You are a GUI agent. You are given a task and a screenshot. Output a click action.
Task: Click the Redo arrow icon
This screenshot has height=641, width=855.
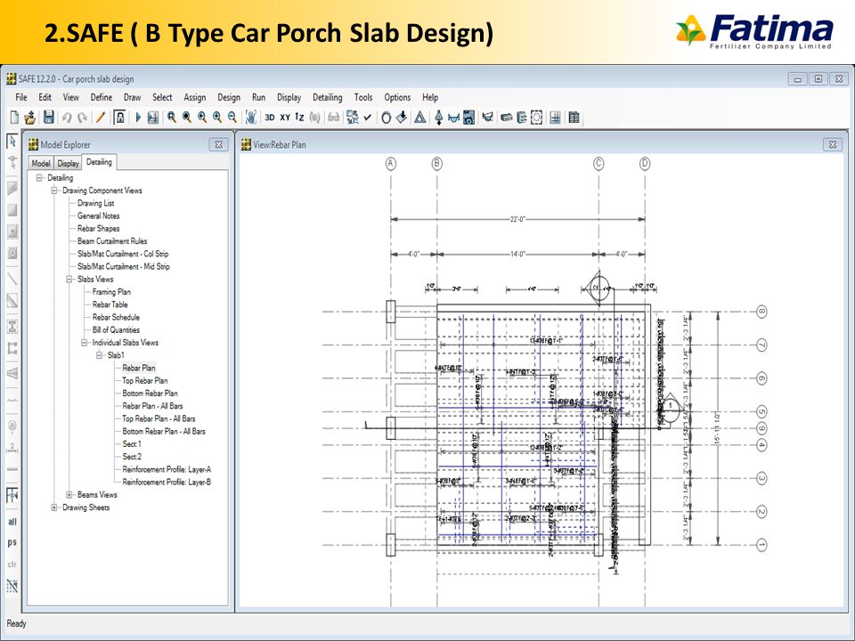[82, 118]
